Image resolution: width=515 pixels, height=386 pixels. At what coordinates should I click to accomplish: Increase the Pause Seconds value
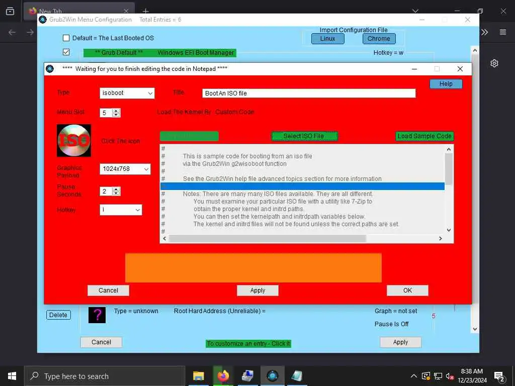(x=116, y=189)
